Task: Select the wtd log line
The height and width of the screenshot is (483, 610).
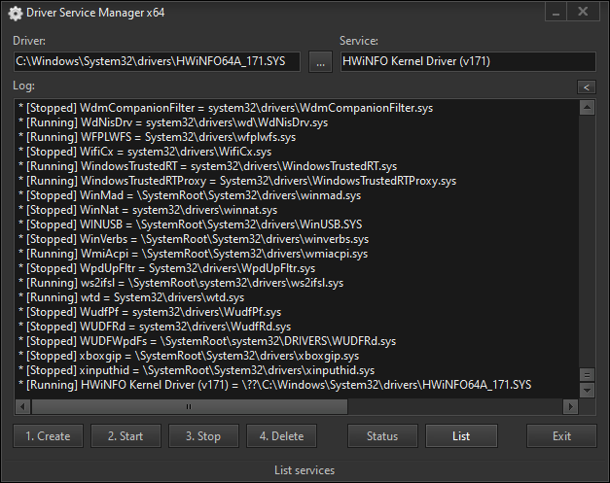Action: coord(131,297)
